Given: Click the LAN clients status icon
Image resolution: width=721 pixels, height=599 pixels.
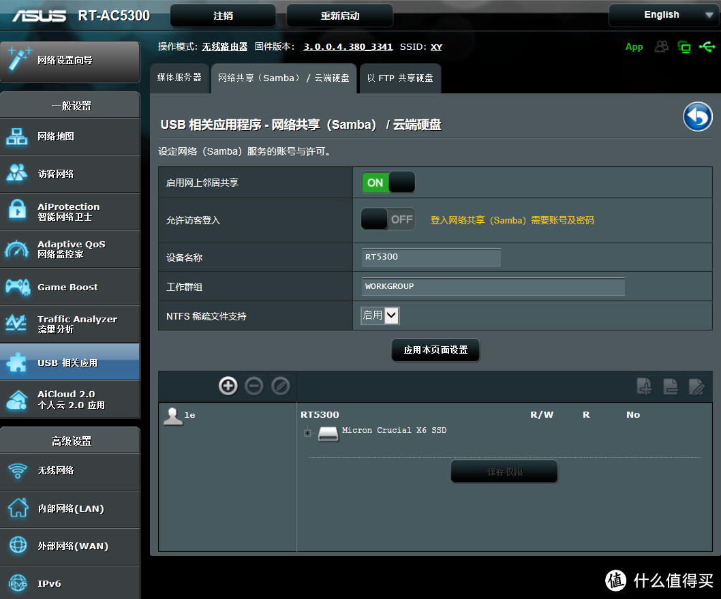Looking at the screenshot, I should point(684,47).
